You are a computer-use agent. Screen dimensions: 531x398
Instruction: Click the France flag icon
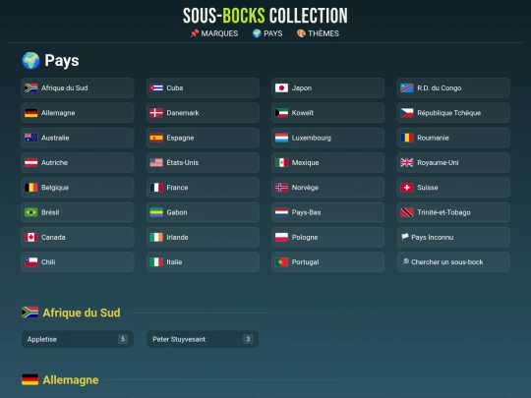click(156, 188)
